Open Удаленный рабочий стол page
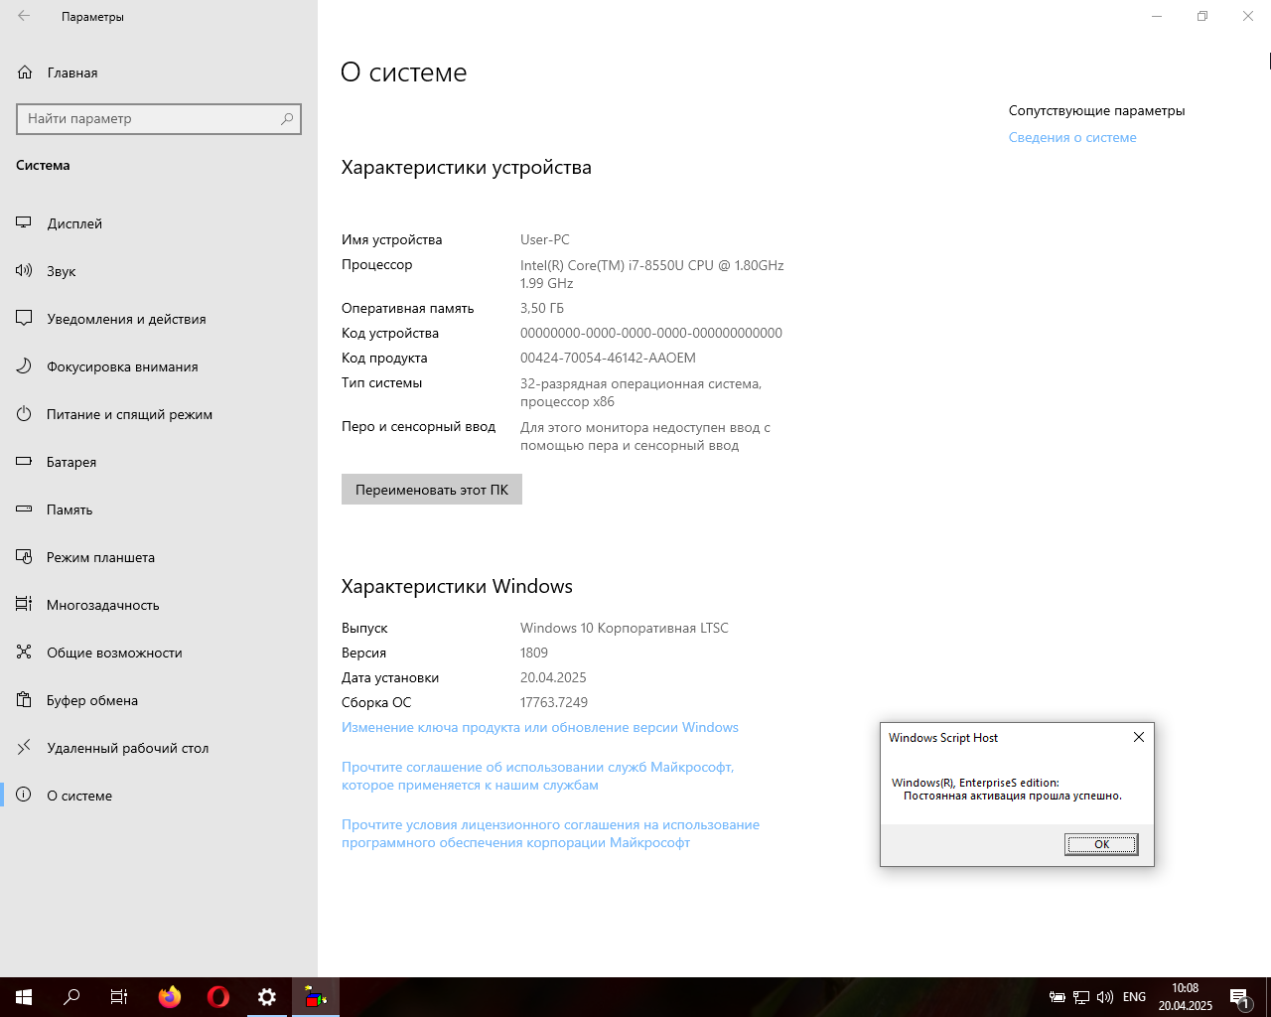Viewport: 1271px width, 1017px height. (x=159, y=748)
